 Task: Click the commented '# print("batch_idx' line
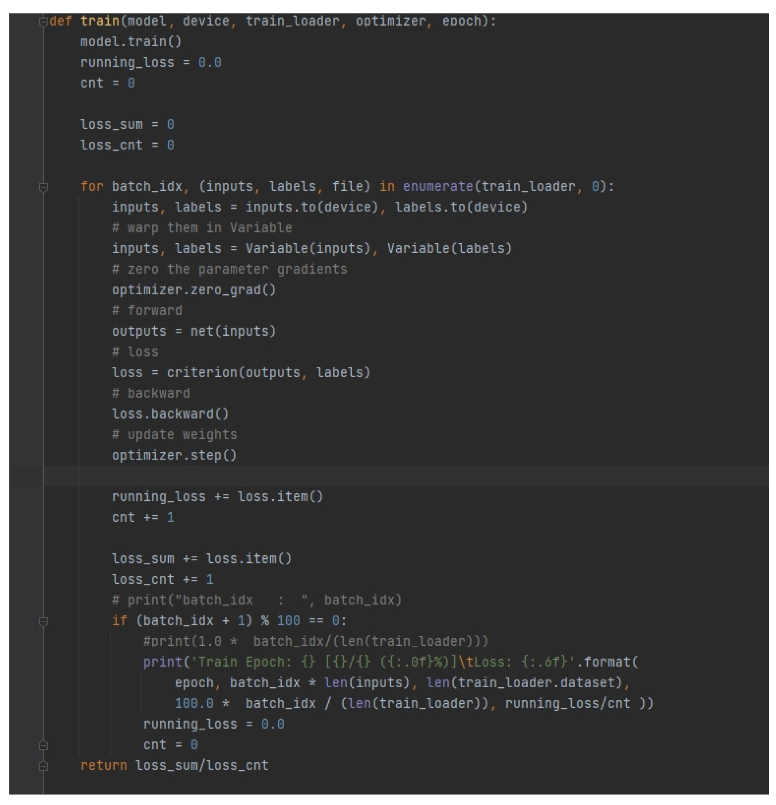256,600
